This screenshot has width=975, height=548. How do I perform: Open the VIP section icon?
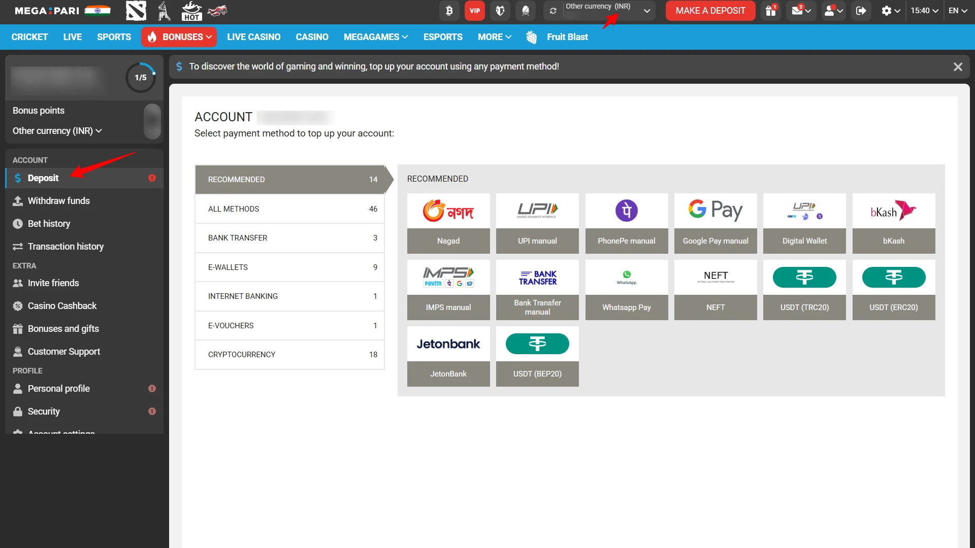pyautogui.click(x=474, y=11)
